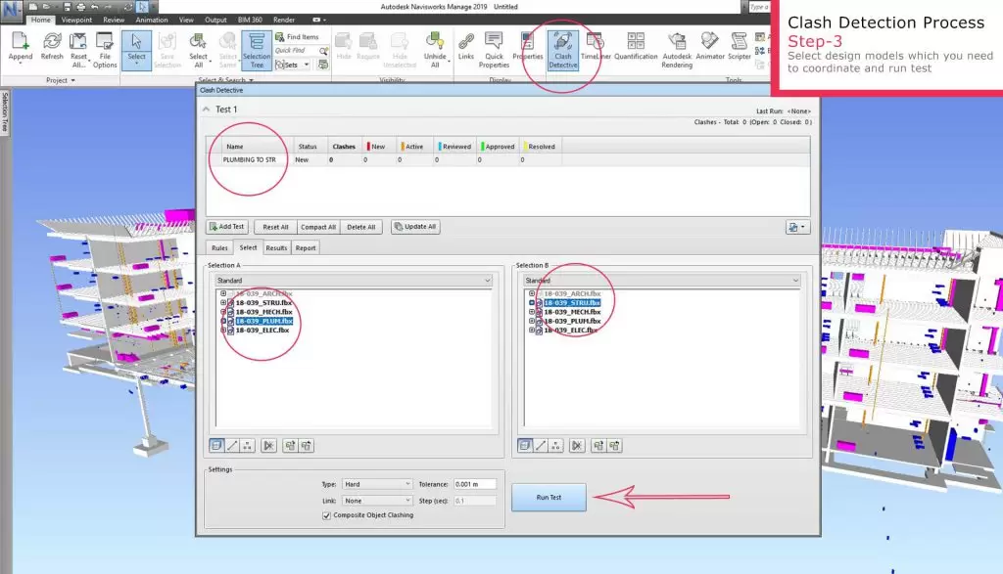This screenshot has width=1003, height=574.
Task: Toggle Composite Object Clashing checkbox
Action: (326, 515)
